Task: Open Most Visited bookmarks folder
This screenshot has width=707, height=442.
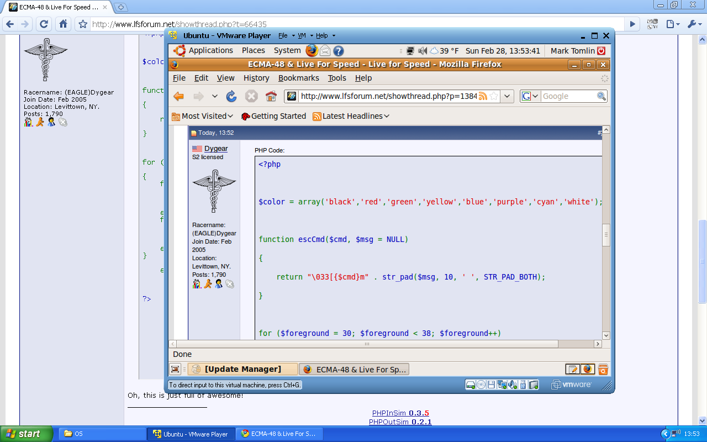Action: point(202,116)
